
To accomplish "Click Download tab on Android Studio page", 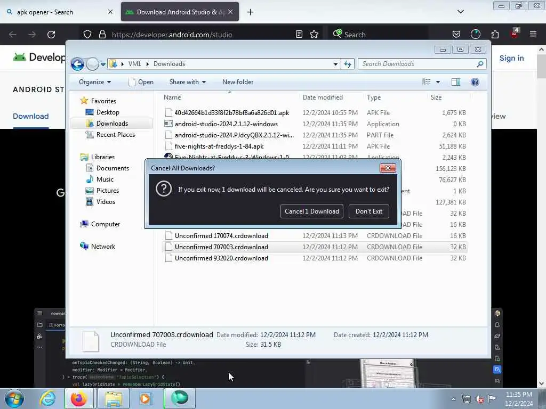I will (x=30, y=116).
